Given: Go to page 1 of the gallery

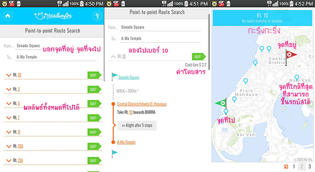Looking at the screenshot, I should tap(294, 167).
